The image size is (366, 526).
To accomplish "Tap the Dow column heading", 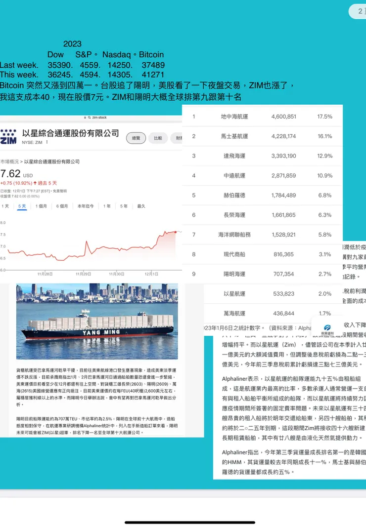I will pos(55,54).
